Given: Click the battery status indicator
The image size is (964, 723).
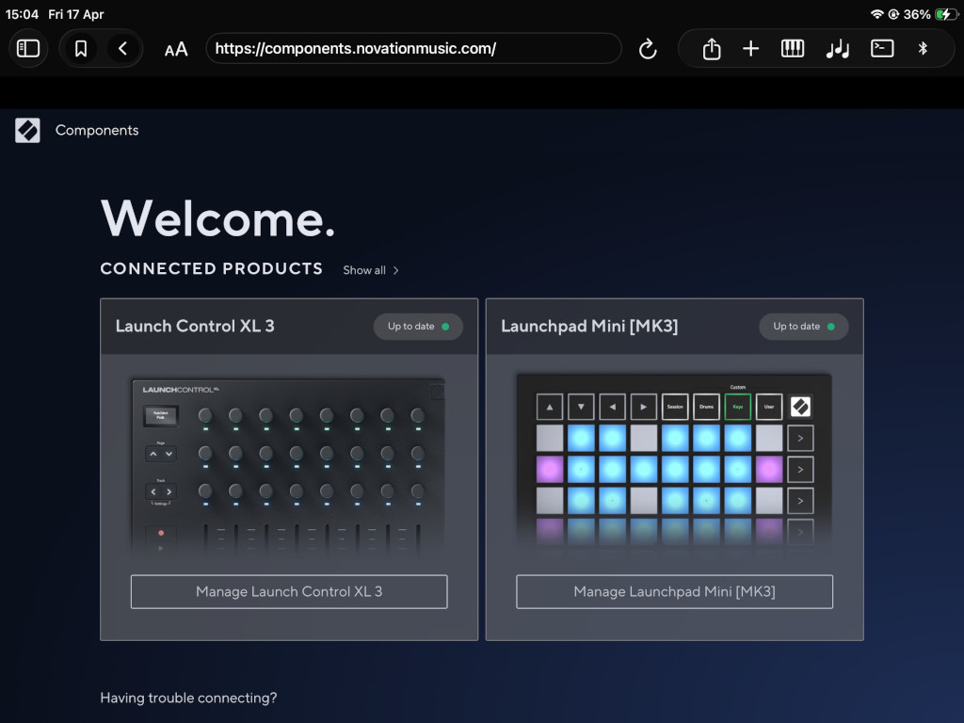Looking at the screenshot, I should click(945, 14).
